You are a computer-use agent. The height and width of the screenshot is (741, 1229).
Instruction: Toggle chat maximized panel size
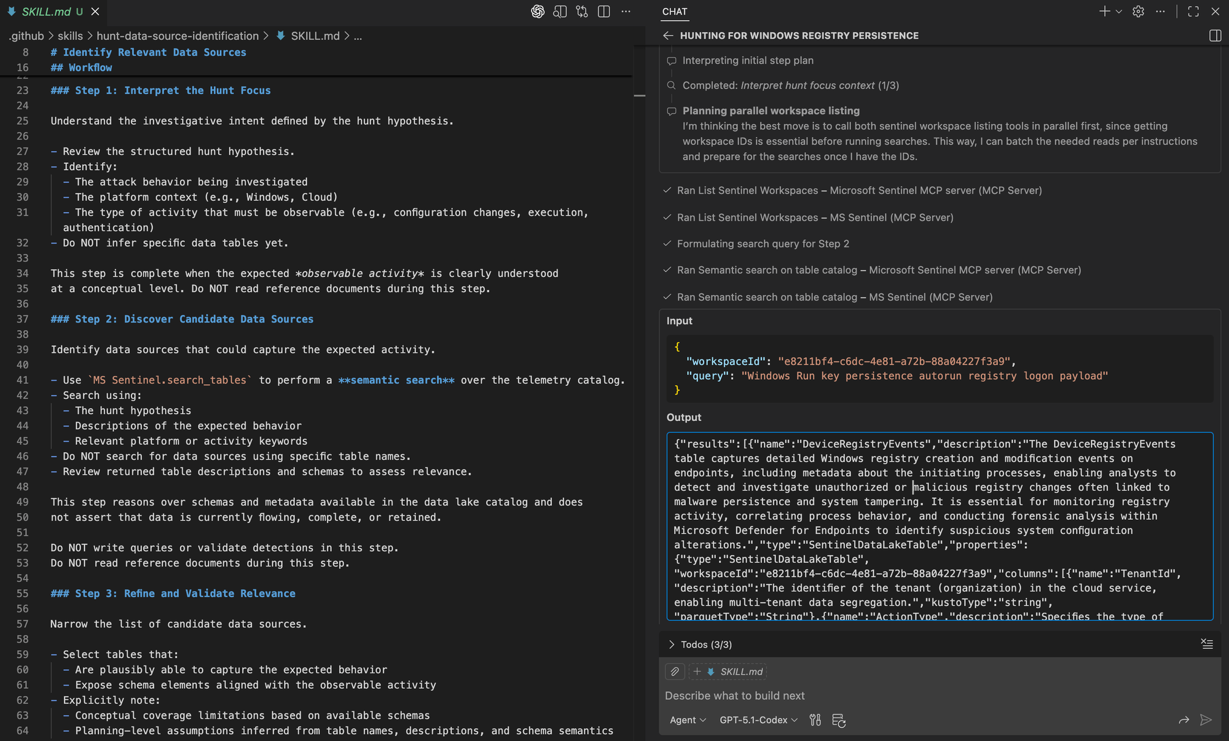click(1193, 12)
